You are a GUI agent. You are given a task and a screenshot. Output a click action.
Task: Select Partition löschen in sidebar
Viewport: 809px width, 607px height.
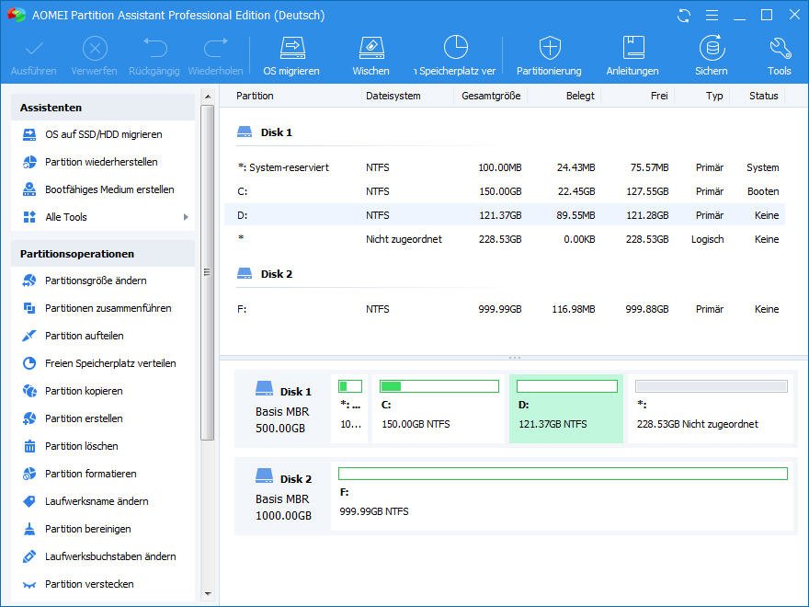[81, 446]
